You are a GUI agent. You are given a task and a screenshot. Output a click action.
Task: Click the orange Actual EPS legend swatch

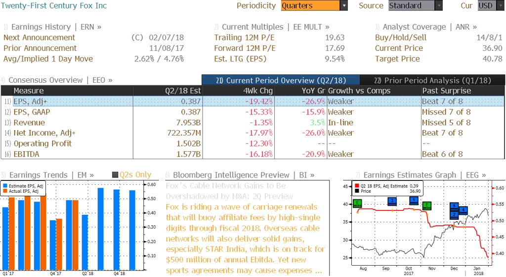tap(5, 191)
